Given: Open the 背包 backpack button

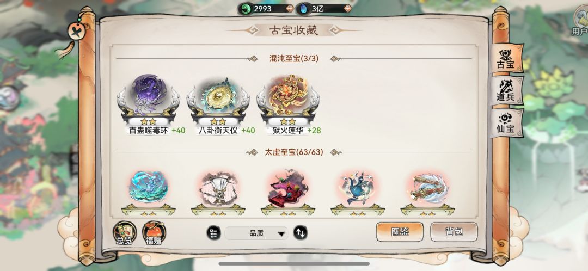Looking at the screenshot, I should pos(454,232).
